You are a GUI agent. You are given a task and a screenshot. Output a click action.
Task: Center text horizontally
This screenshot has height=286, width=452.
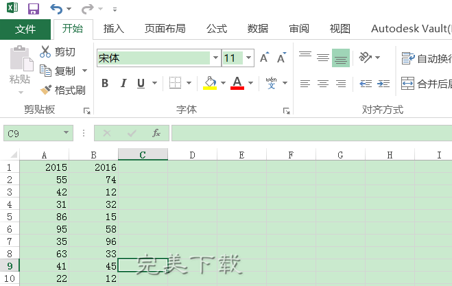[x=323, y=84]
